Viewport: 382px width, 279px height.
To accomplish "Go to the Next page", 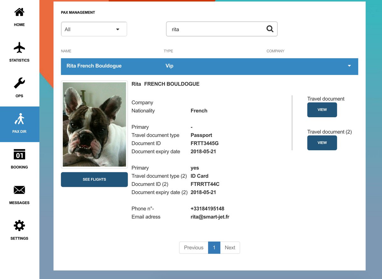I will click(230, 248).
